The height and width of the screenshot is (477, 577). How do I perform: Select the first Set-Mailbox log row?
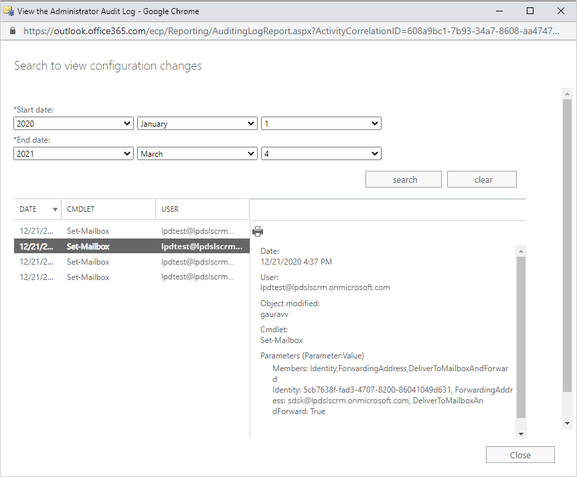[132, 231]
